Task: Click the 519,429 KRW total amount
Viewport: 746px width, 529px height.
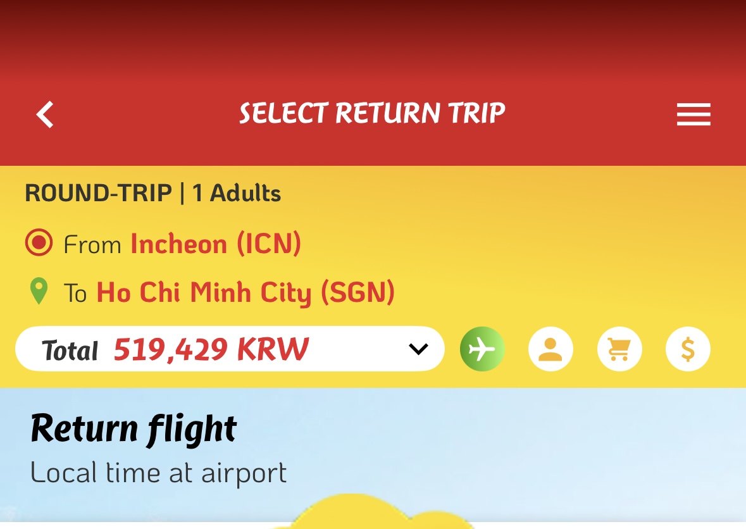Action: (x=211, y=349)
